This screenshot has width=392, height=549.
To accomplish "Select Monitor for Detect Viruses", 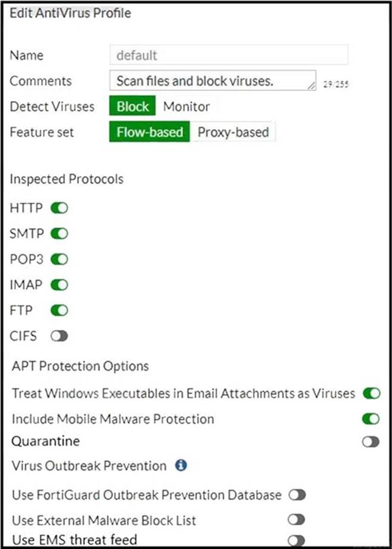I will click(x=186, y=106).
